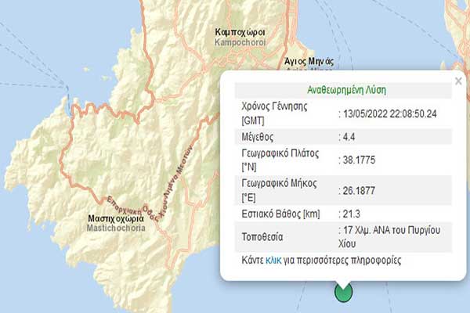Screen dimensions: 470x313
Task: Select the magnitude value 4.4
Action: click(350, 138)
